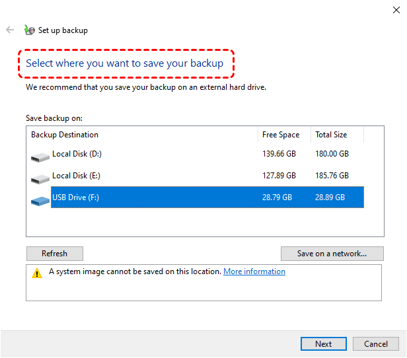This screenshot has height=358, width=407.
Task: Click the 185.76 GB total size value
Action: point(332,176)
